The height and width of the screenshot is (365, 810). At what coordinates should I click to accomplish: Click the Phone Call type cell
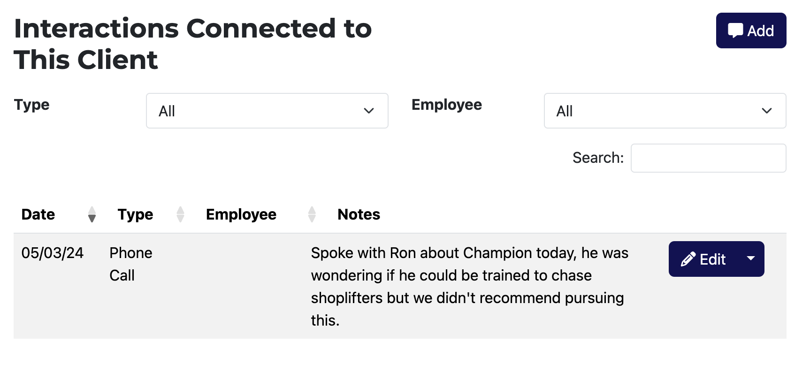coord(131,264)
